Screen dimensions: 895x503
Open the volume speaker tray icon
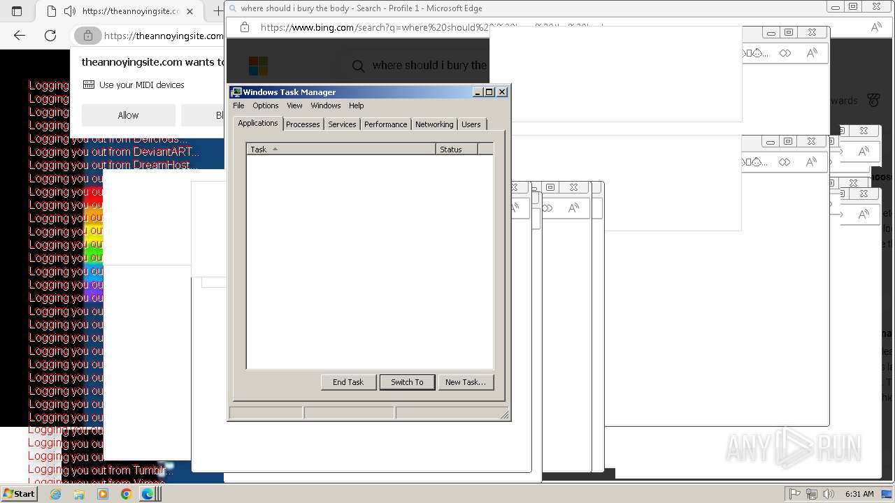pos(829,494)
